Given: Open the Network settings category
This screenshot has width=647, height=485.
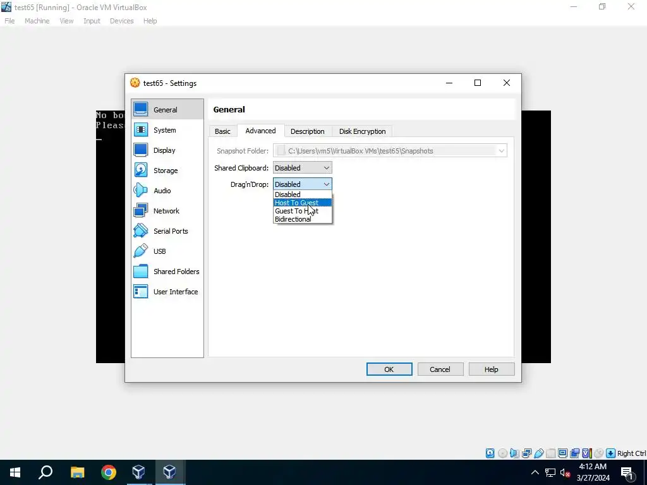Looking at the screenshot, I should click(x=167, y=211).
